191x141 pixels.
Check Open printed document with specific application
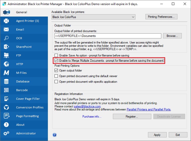tap(56, 81)
